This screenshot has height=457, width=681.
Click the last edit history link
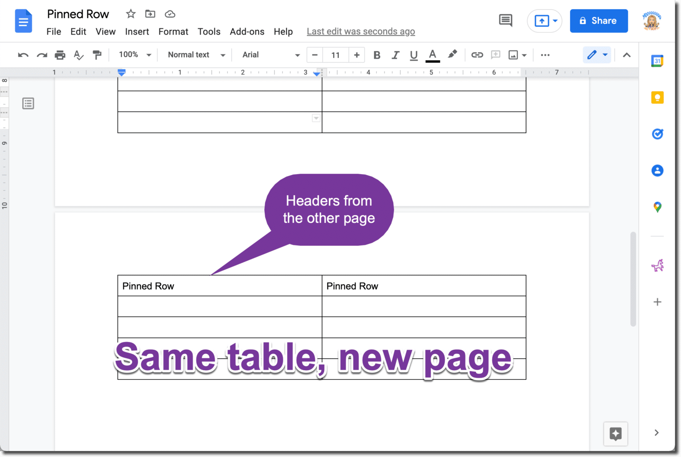[x=360, y=31]
